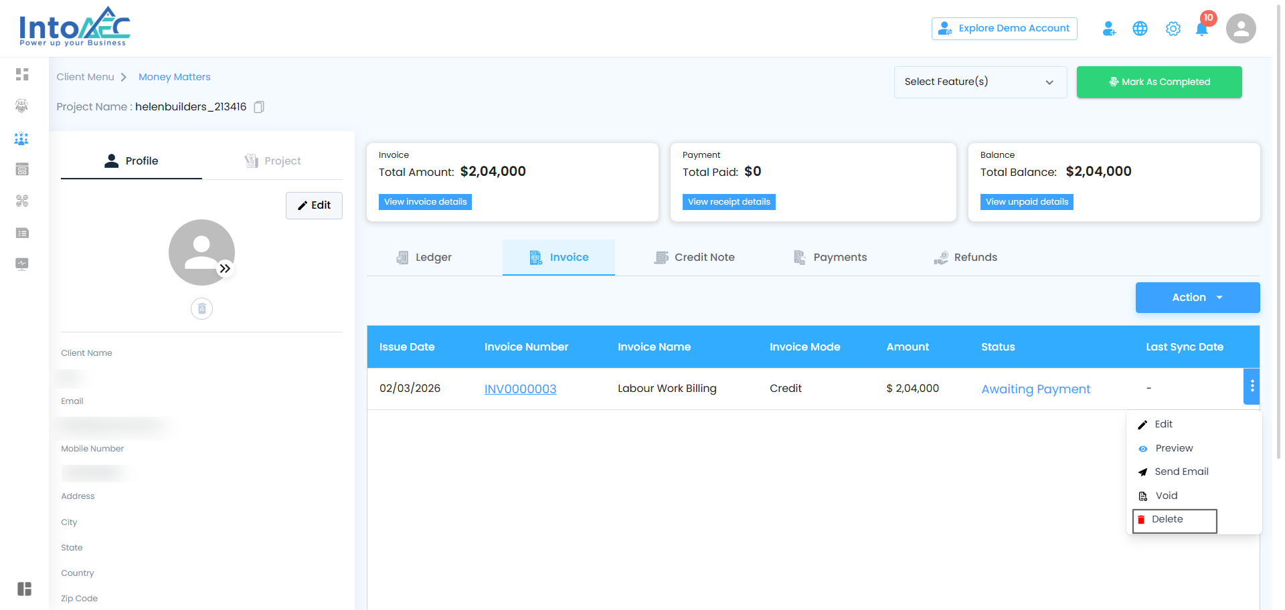
Task: Click the double-arrow icon on avatar
Action: 226,268
